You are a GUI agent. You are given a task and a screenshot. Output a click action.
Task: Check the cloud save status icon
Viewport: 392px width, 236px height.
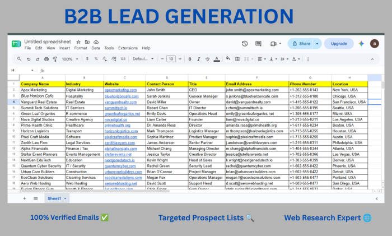click(96, 42)
